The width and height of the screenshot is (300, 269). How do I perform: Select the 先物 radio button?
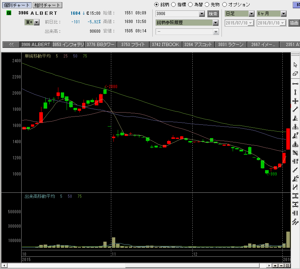pos(207,5)
